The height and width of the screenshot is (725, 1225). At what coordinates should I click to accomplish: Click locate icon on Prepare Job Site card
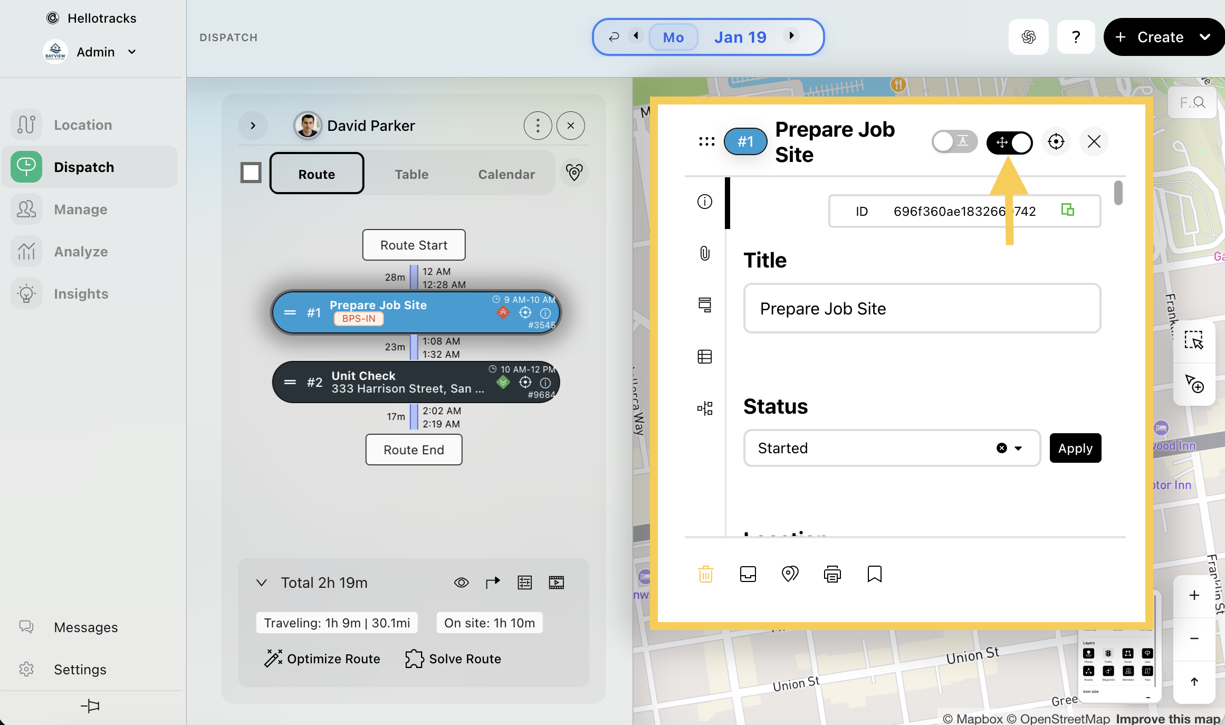click(525, 312)
